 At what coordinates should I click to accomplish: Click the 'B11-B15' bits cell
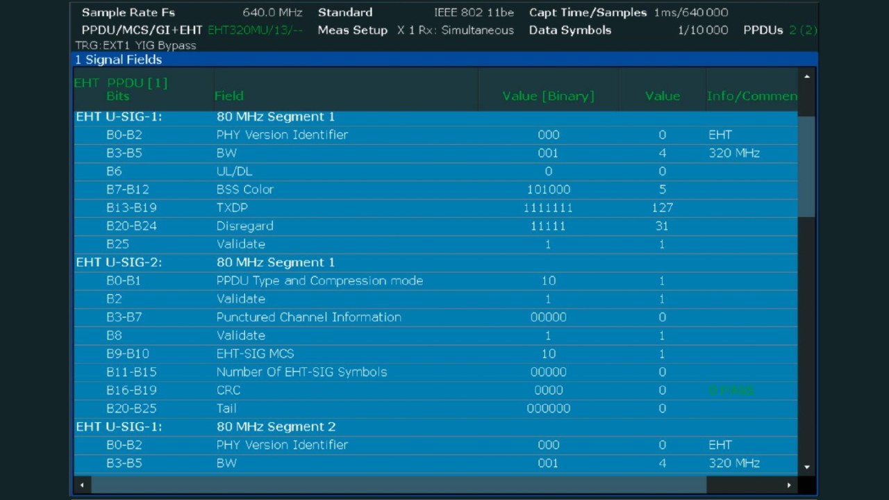pos(131,372)
